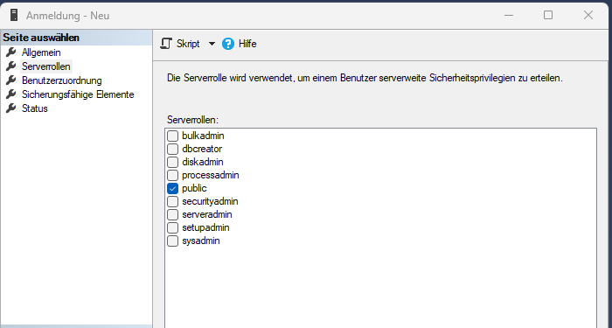612x328 pixels.
Task: Click the server icon in title bar
Action: tap(15, 15)
